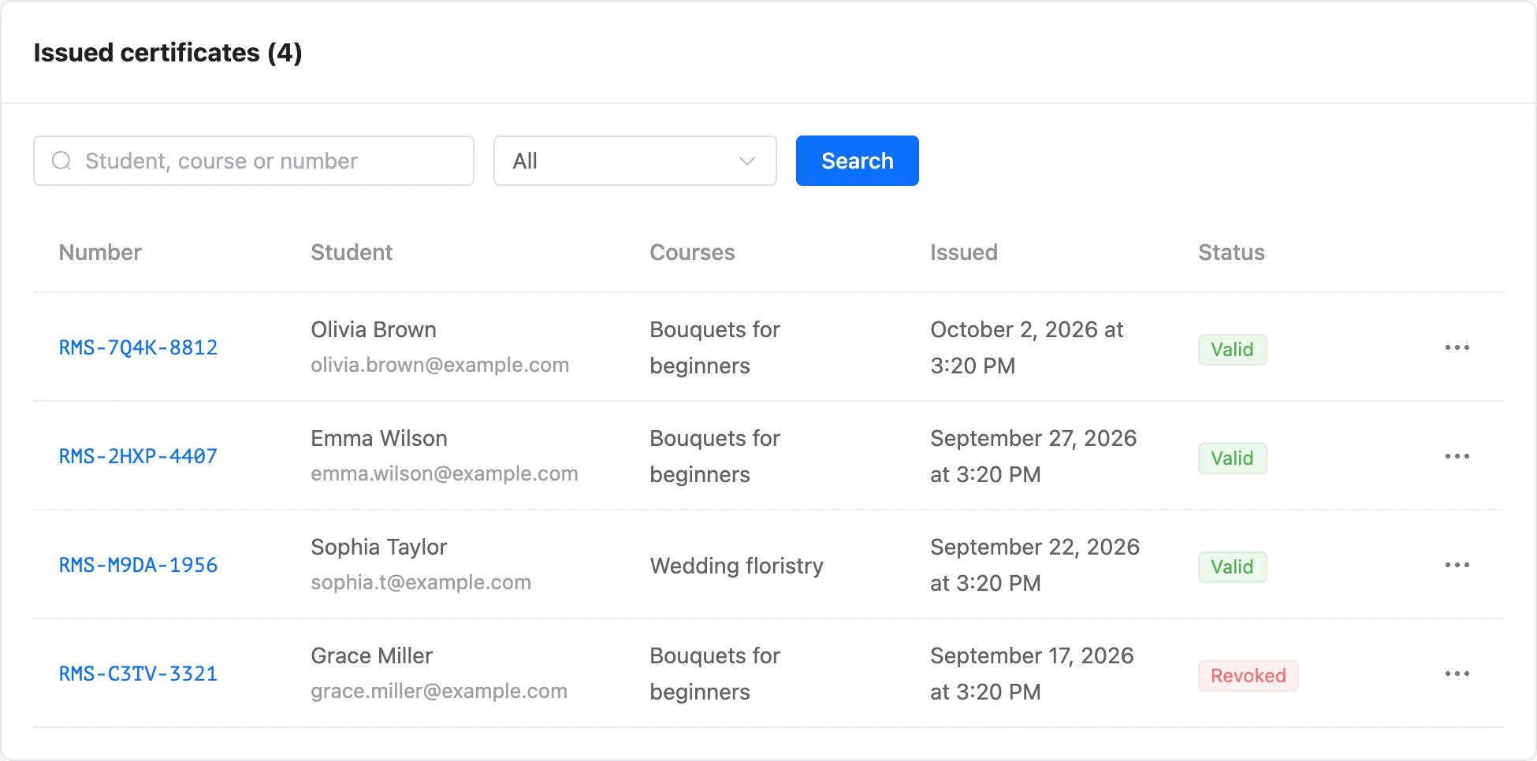Click olivia.brown@example.com email
Viewport: 1537px width, 761px height.
(440, 365)
